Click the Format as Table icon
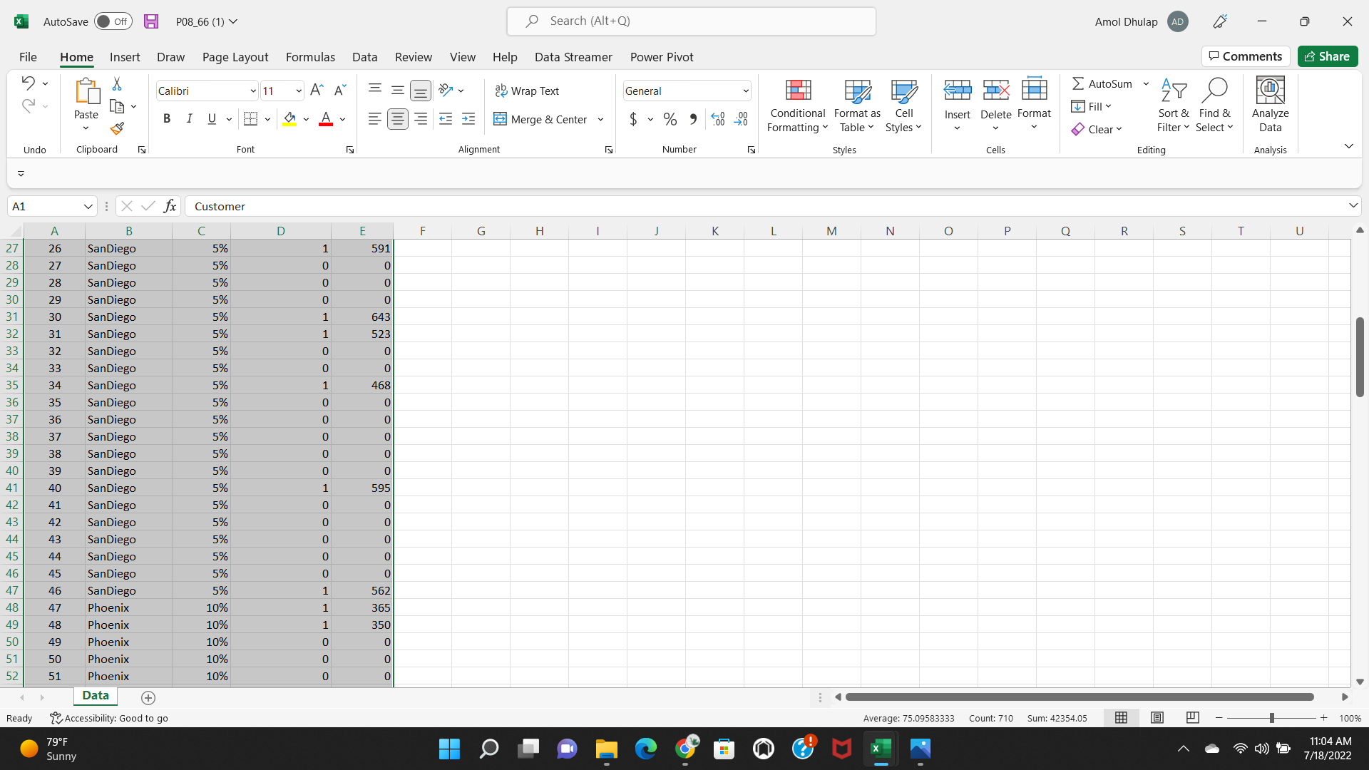 pyautogui.click(x=857, y=91)
